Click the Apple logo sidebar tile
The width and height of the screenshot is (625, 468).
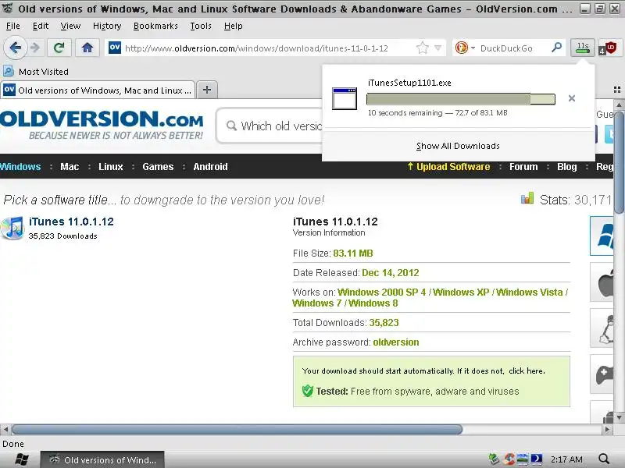(602, 282)
